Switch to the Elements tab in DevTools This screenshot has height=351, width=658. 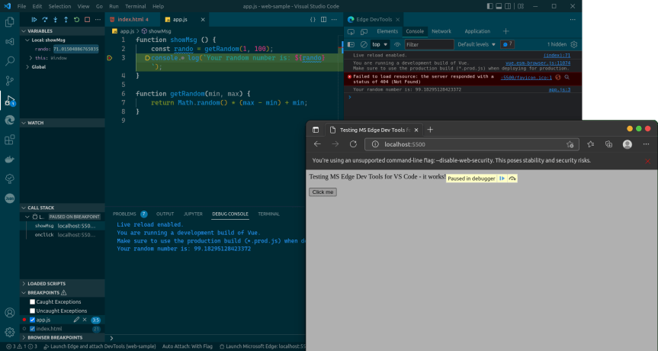point(387,31)
